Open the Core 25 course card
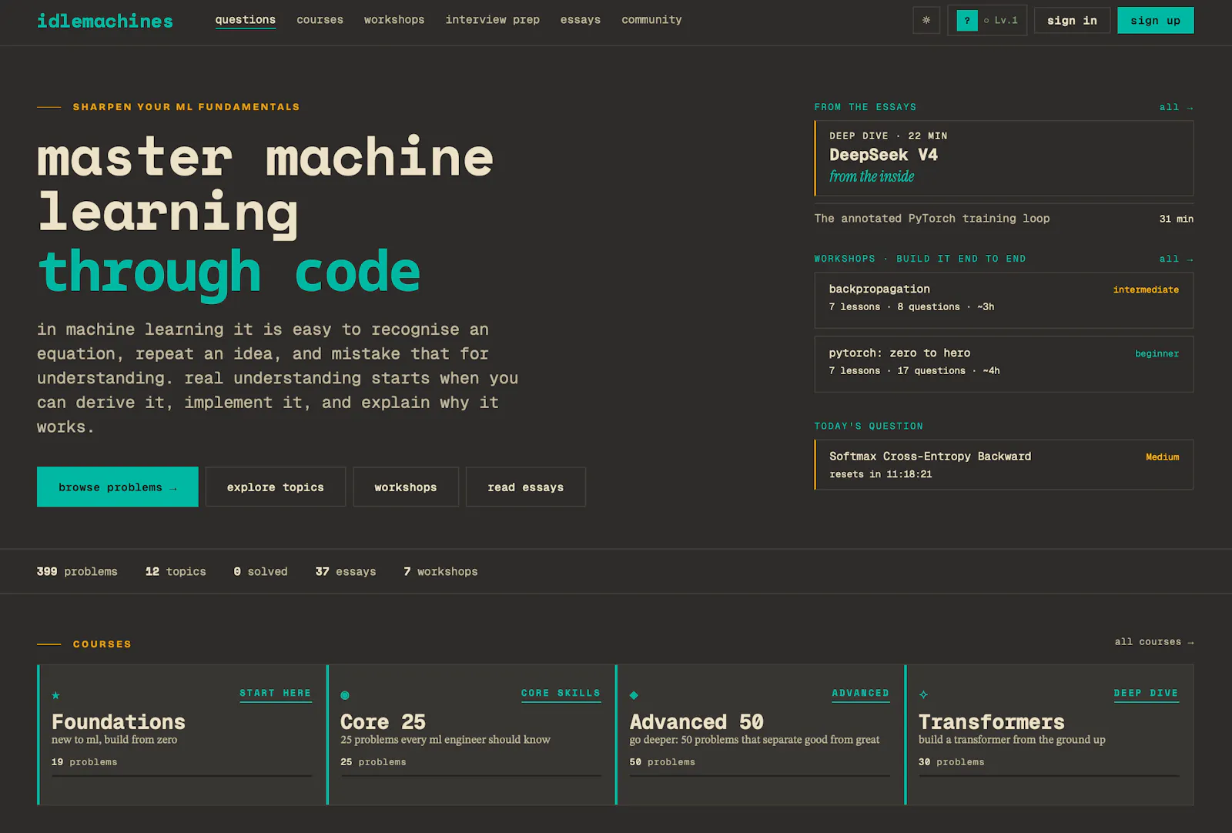The height and width of the screenshot is (833, 1232). click(471, 734)
